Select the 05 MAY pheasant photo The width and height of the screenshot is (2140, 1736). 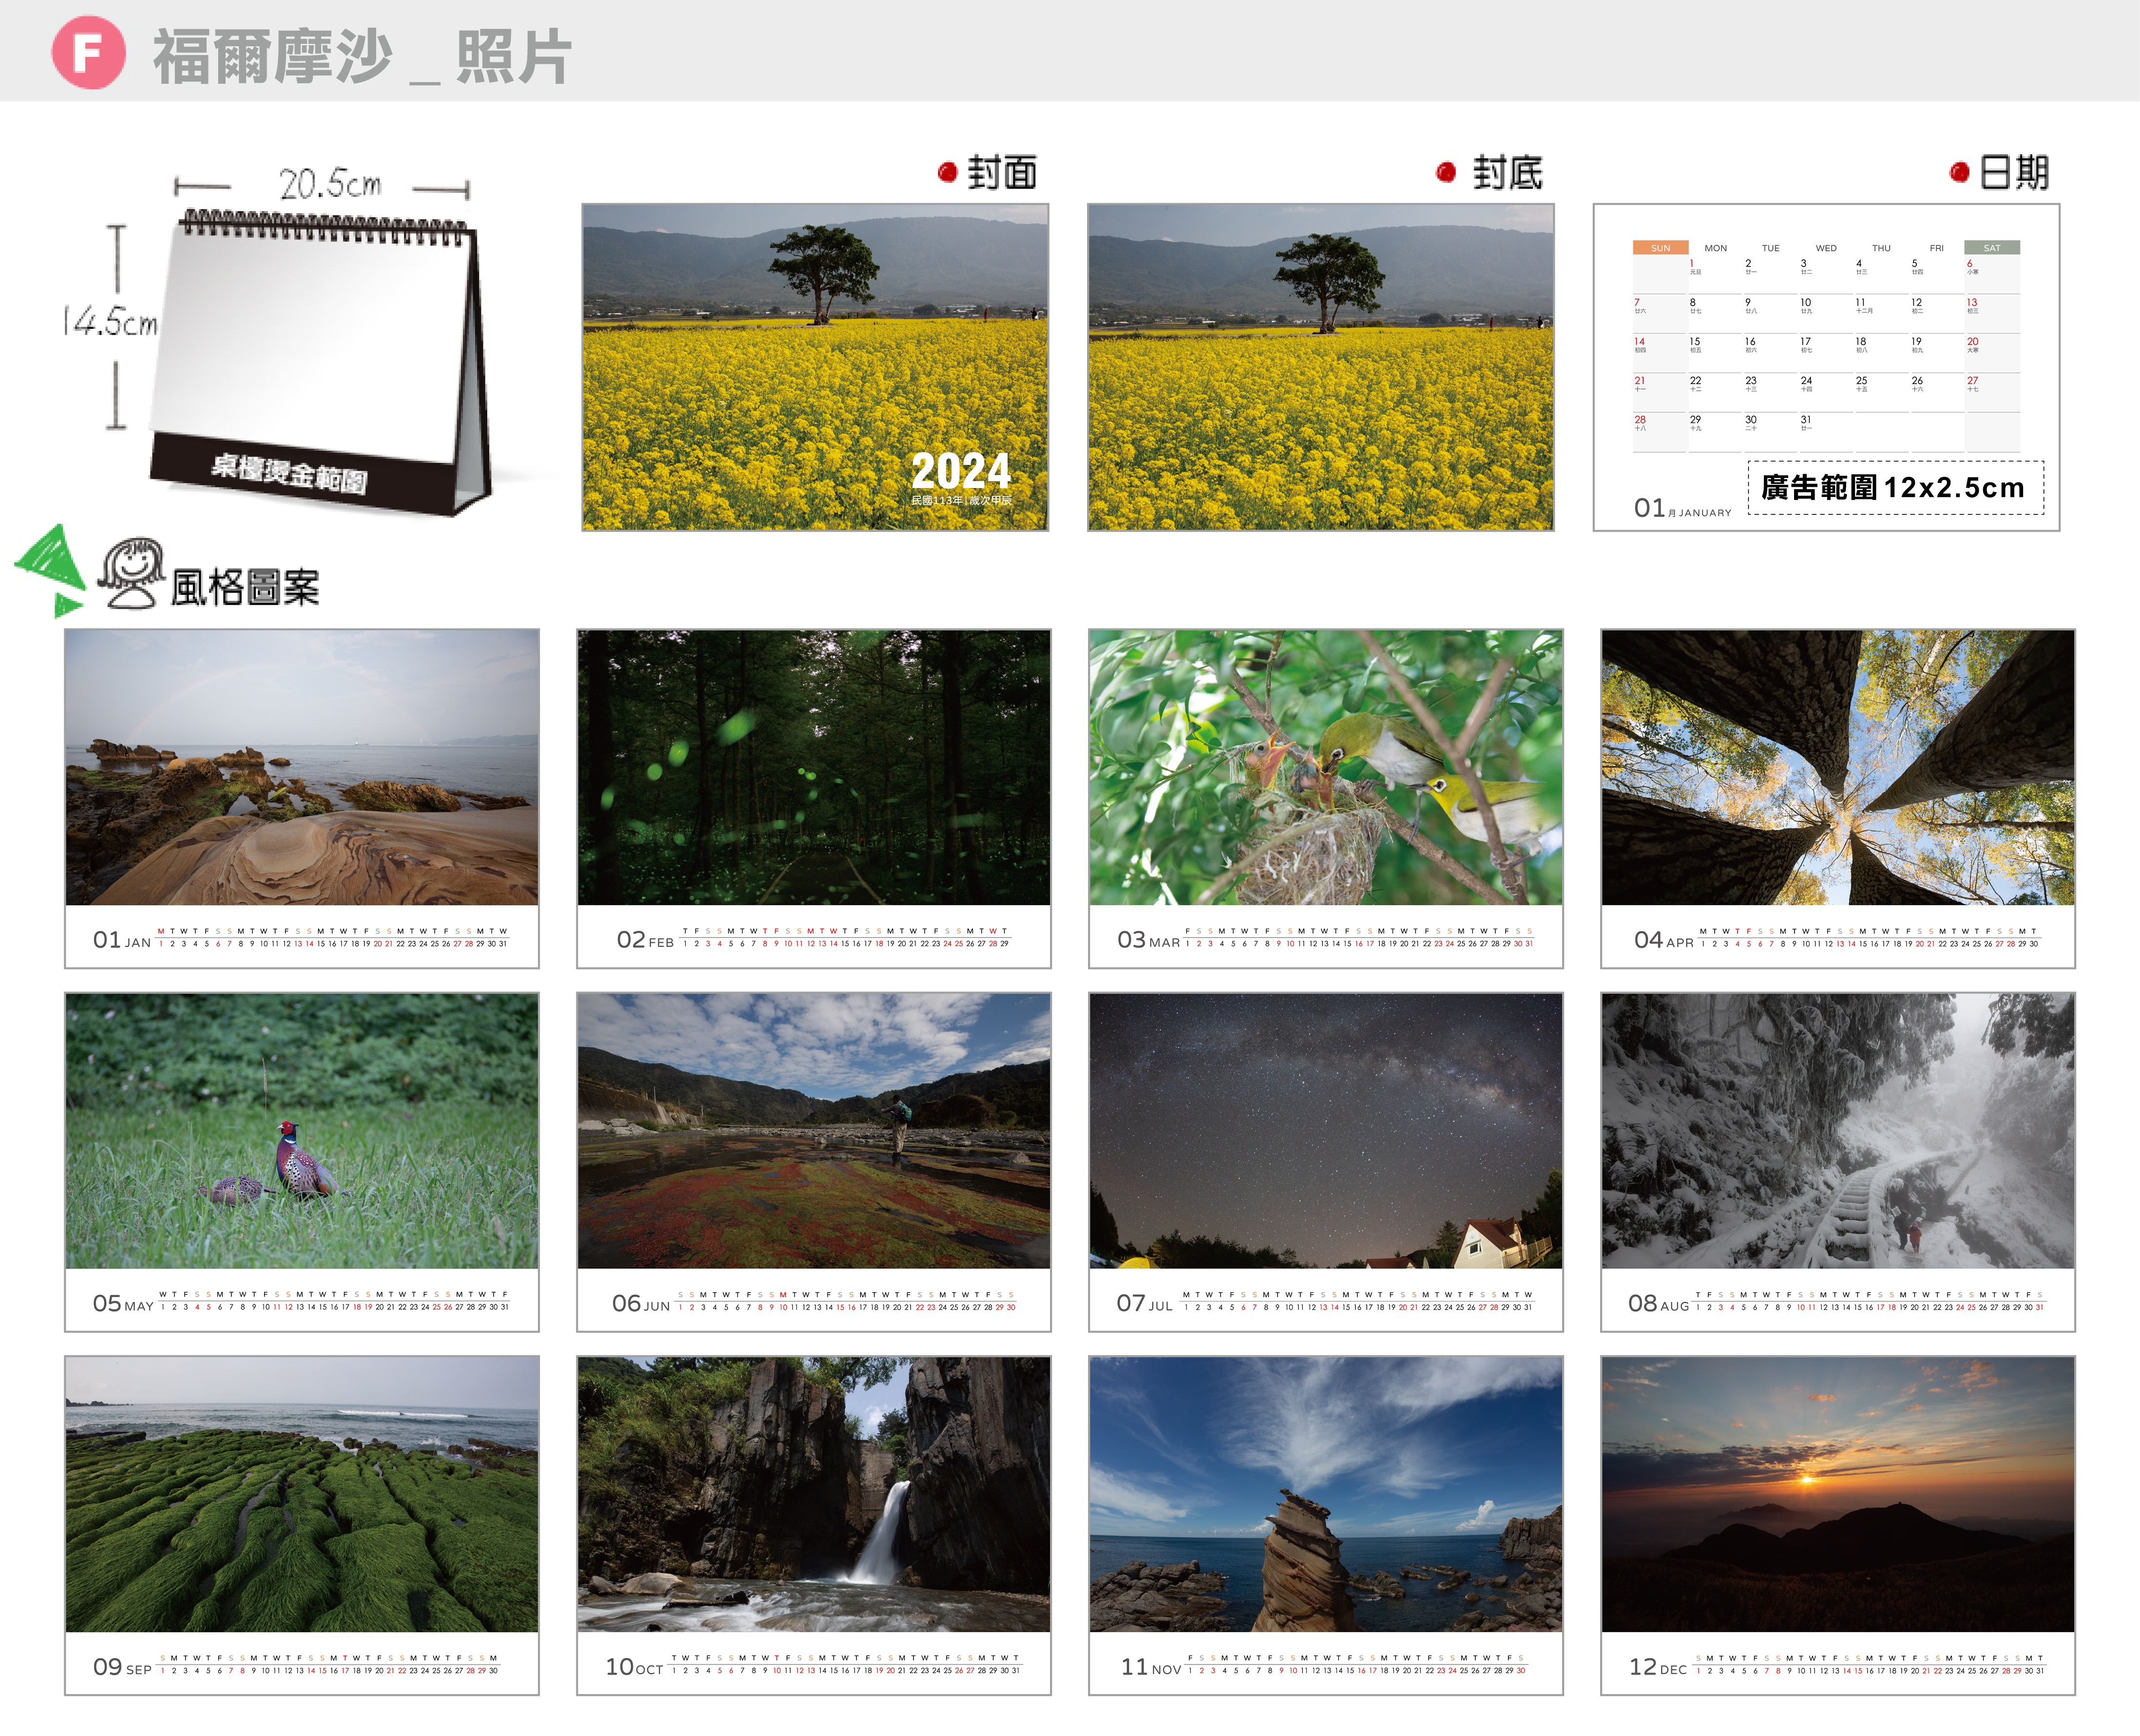pyautogui.click(x=302, y=1130)
